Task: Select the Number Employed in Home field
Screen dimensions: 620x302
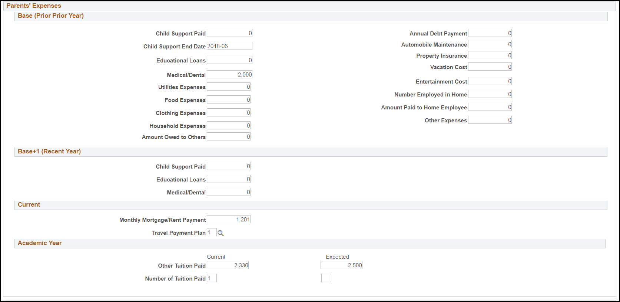Action: point(490,94)
